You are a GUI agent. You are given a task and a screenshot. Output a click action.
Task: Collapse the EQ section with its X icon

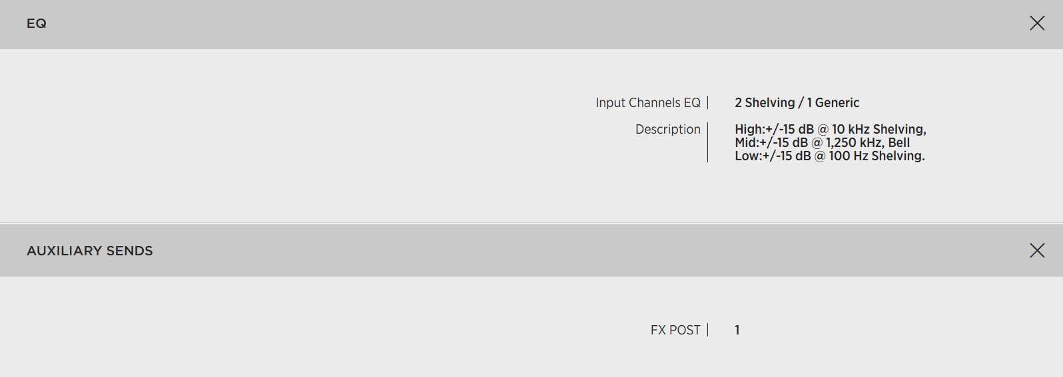1036,23
